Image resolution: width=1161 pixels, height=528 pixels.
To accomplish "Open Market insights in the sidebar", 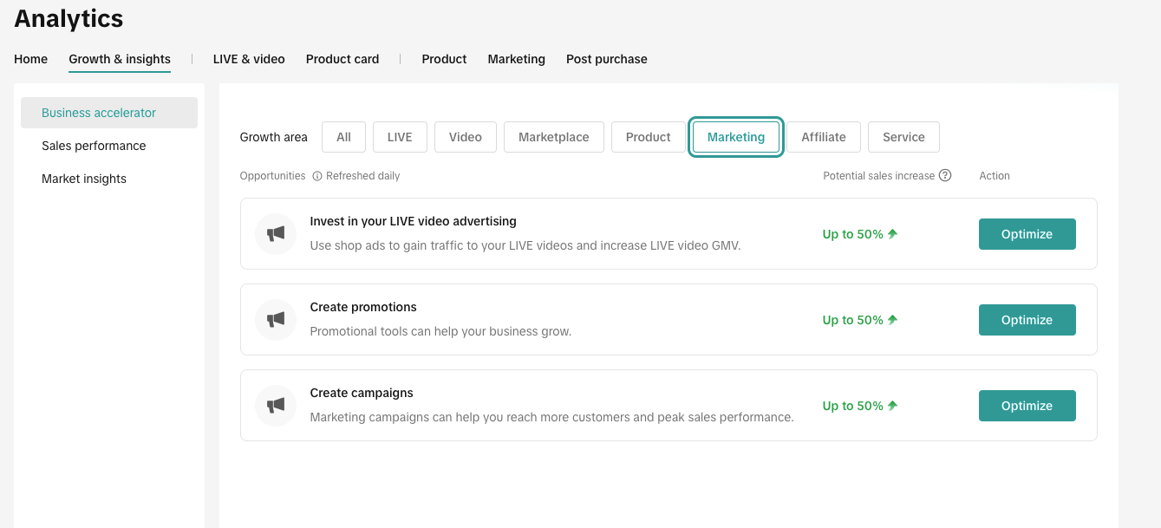I will (x=84, y=179).
